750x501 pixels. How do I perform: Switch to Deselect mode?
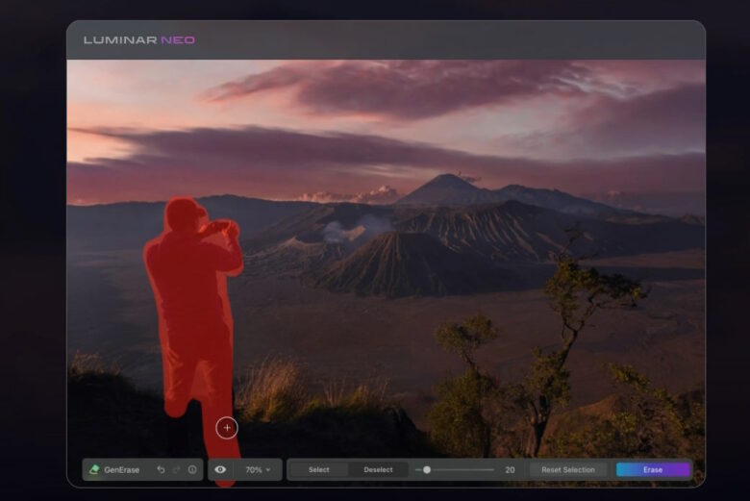click(378, 470)
